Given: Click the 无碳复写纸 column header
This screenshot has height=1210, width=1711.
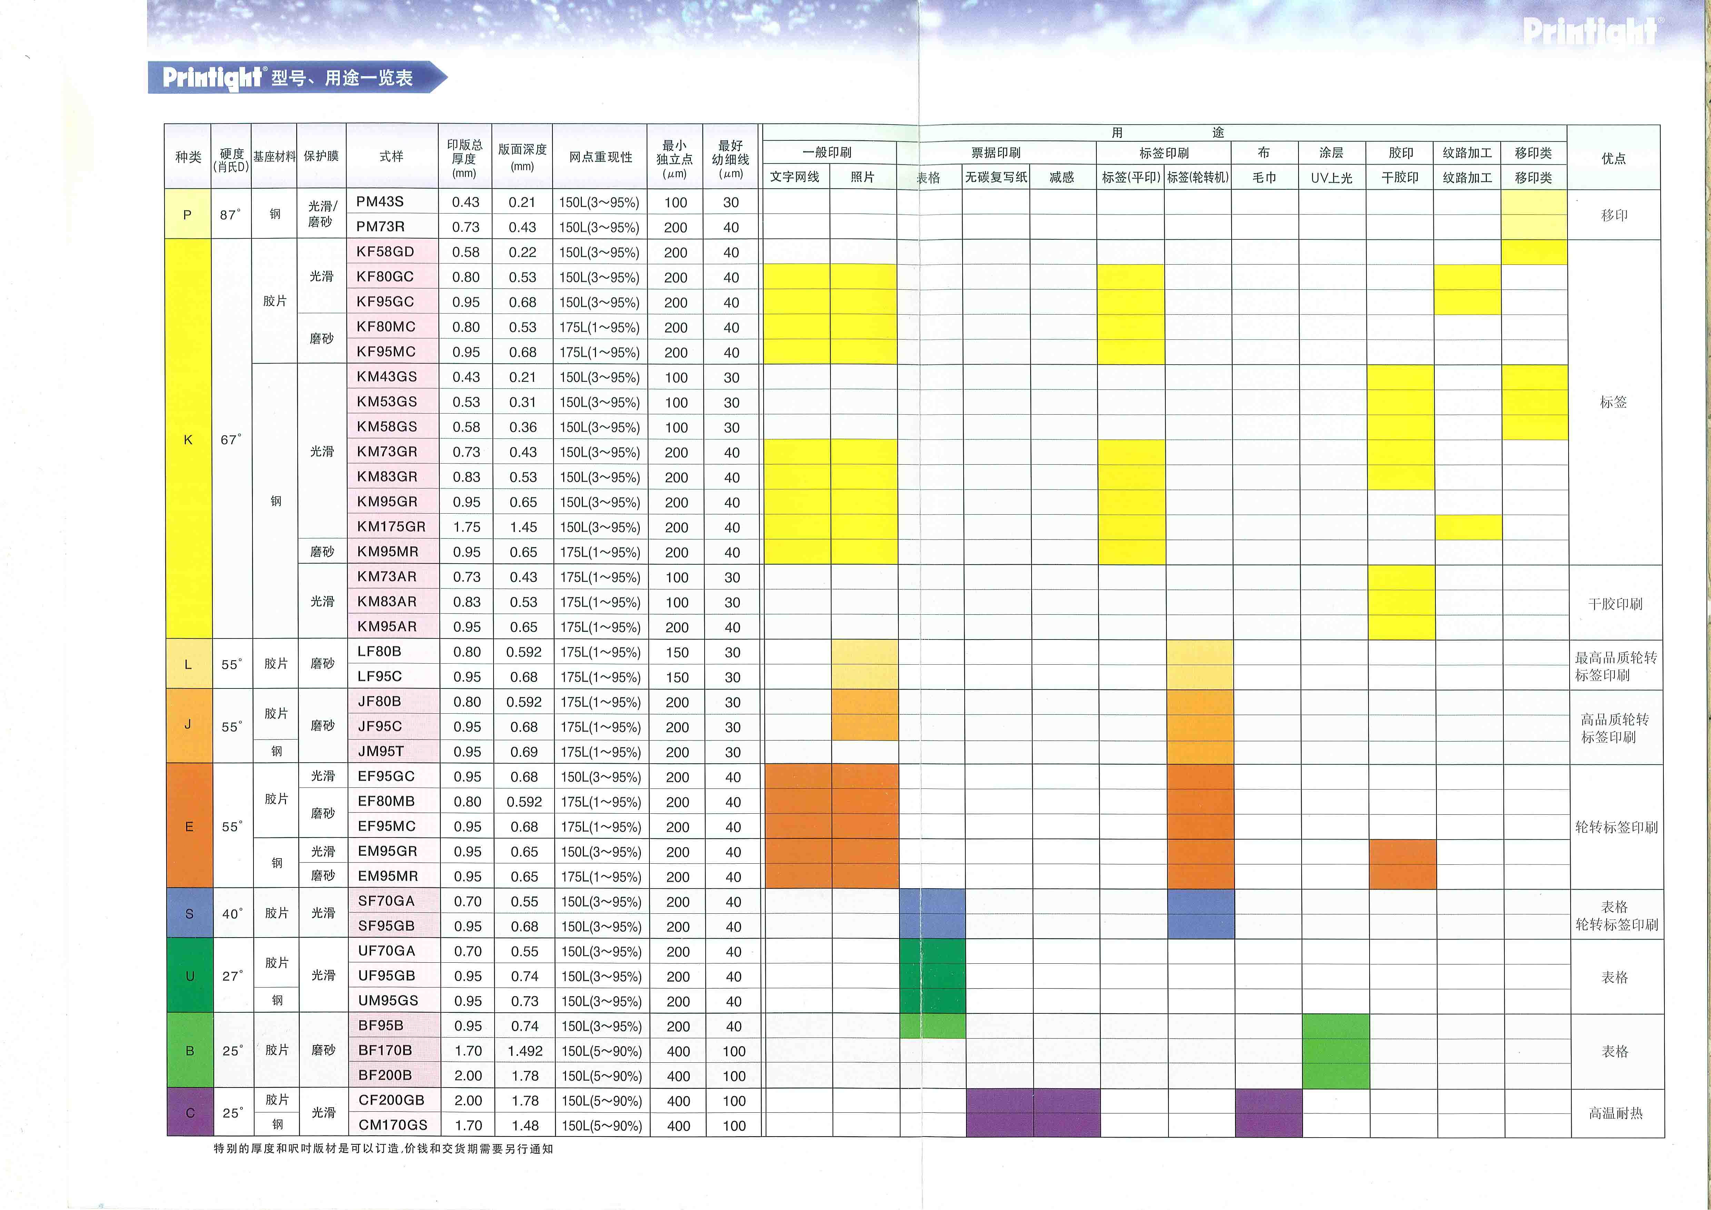Looking at the screenshot, I should tap(996, 177).
